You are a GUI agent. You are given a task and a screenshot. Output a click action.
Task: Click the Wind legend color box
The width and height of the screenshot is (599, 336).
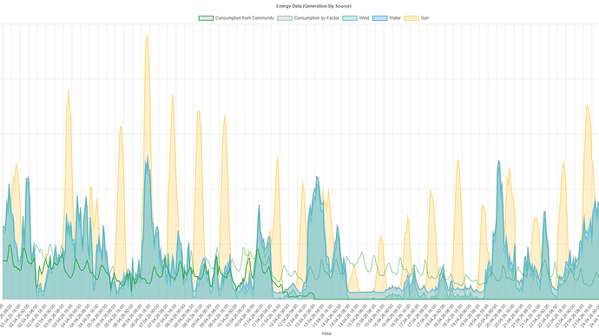click(x=350, y=18)
